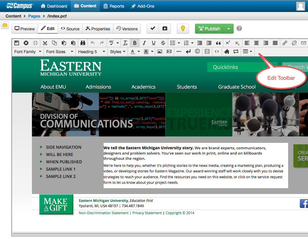Run the ABC spell check icon
Image resolution: width=308 pixels, height=239 pixels.
click(x=112, y=43)
